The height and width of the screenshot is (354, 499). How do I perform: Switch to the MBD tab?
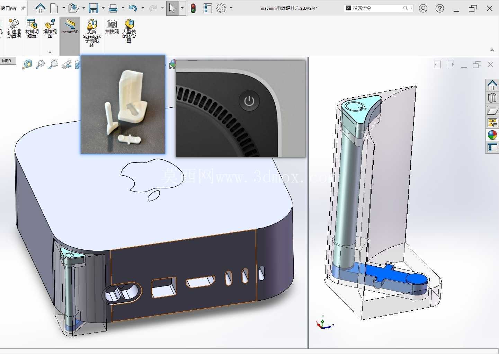[7, 61]
